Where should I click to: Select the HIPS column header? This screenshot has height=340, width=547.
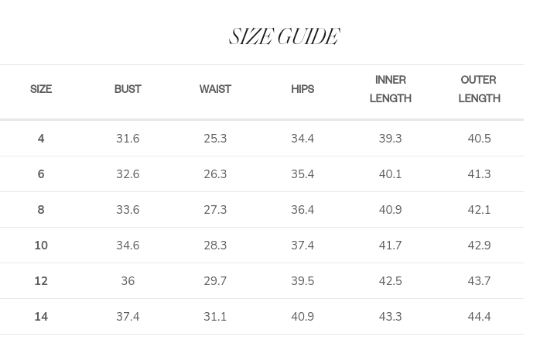(x=303, y=89)
